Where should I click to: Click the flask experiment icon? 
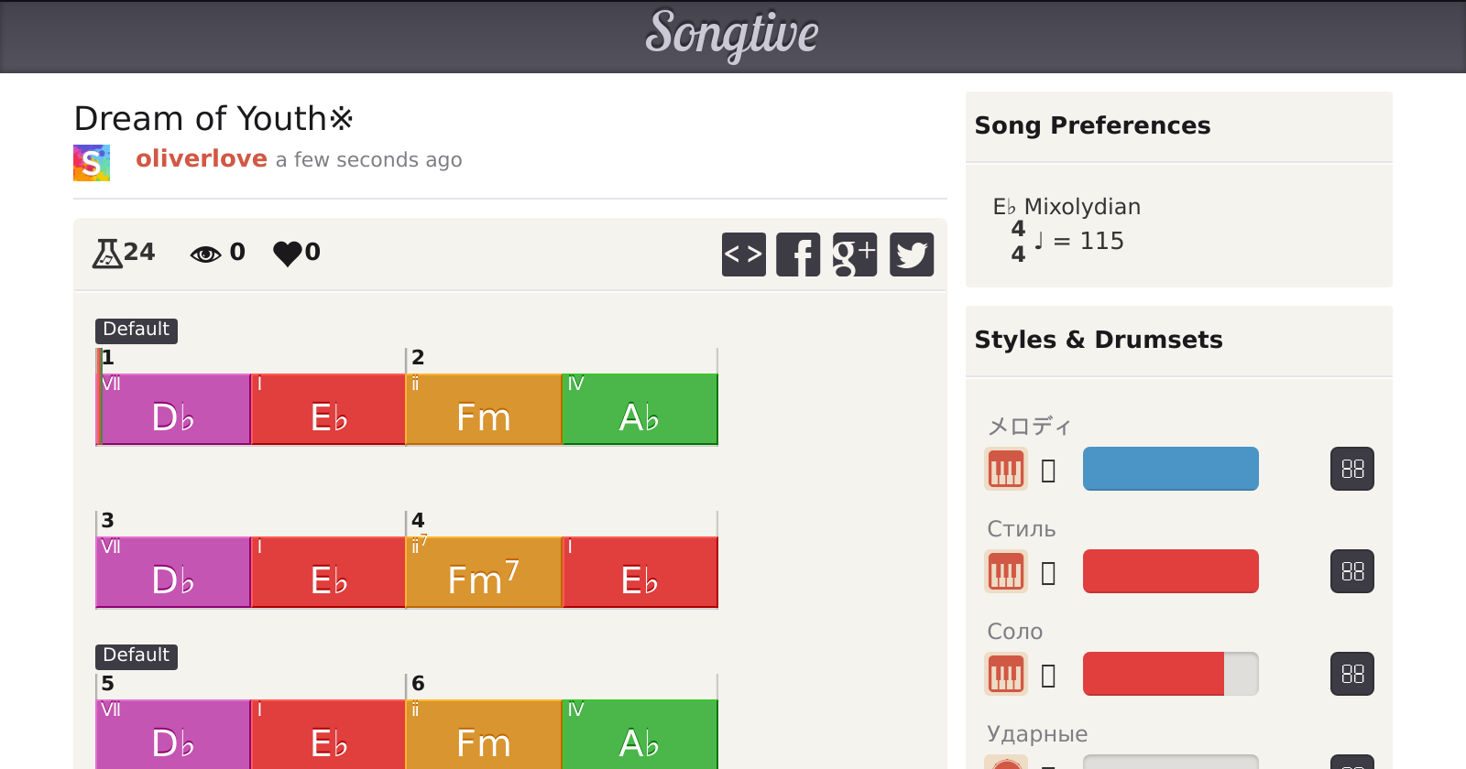pyautogui.click(x=107, y=253)
